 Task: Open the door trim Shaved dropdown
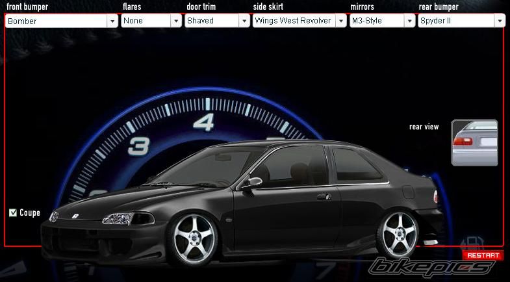pyautogui.click(x=217, y=21)
